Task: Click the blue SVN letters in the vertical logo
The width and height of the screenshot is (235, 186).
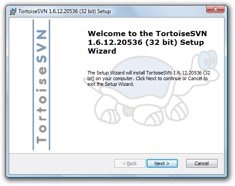Action: point(41,46)
